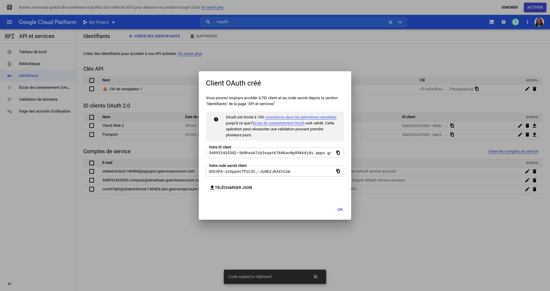Screen dimensions: 550x291
Task: Click the Activer trial button
Action: [535, 7]
